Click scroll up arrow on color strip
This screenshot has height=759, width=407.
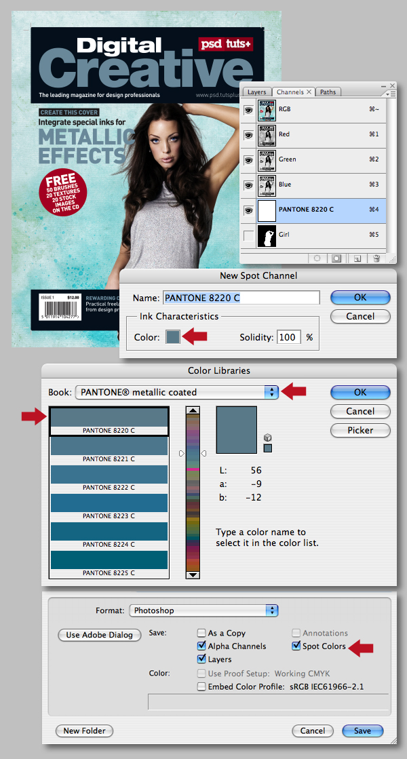(193, 410)
